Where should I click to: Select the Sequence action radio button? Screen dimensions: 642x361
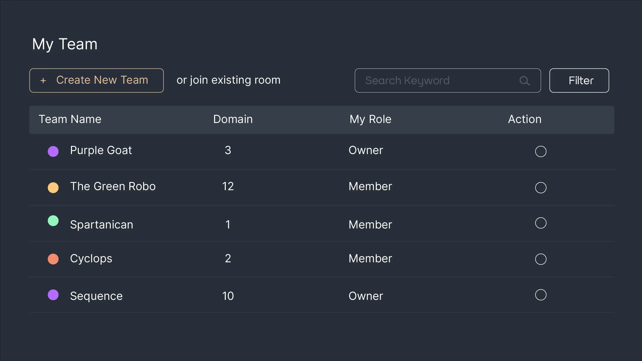point(541,295)
